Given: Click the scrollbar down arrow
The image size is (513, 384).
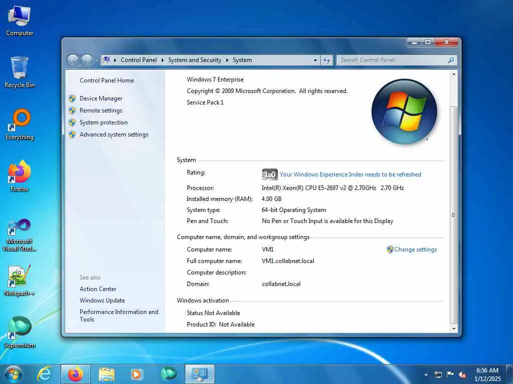Looking at the screenshot, I should 454,329.
